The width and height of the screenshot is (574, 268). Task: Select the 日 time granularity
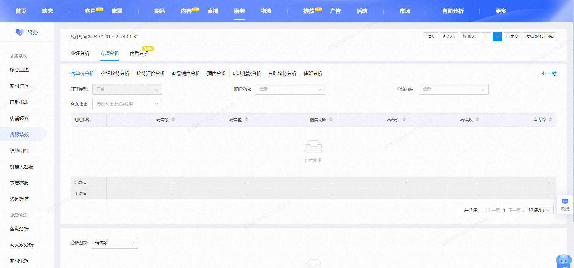[x=486, y=36]
